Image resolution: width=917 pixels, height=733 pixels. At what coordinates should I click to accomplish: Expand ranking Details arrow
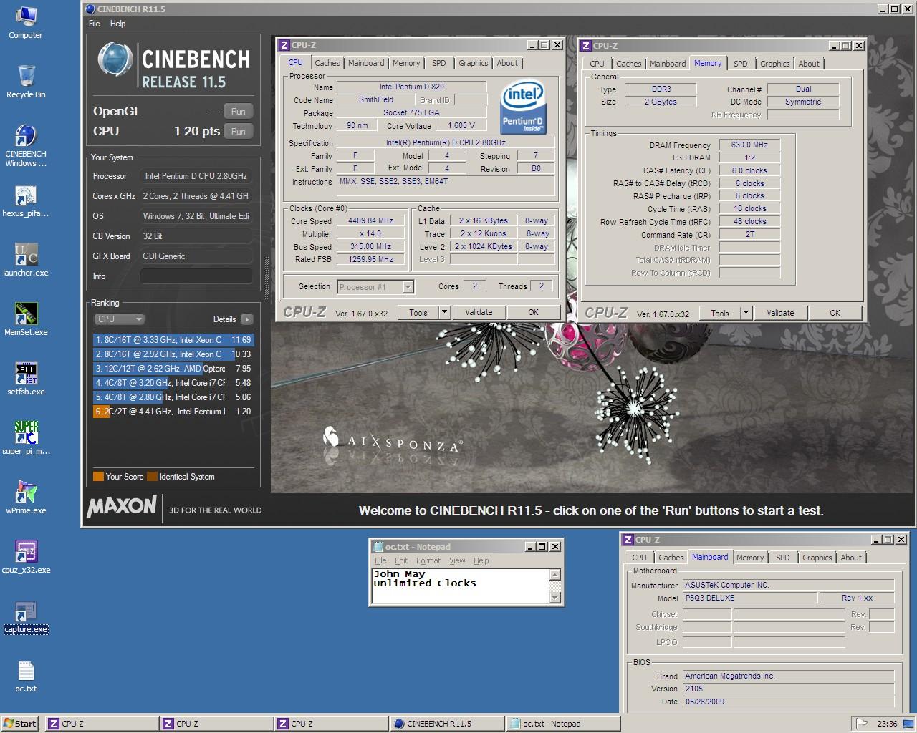coord(247,319)
